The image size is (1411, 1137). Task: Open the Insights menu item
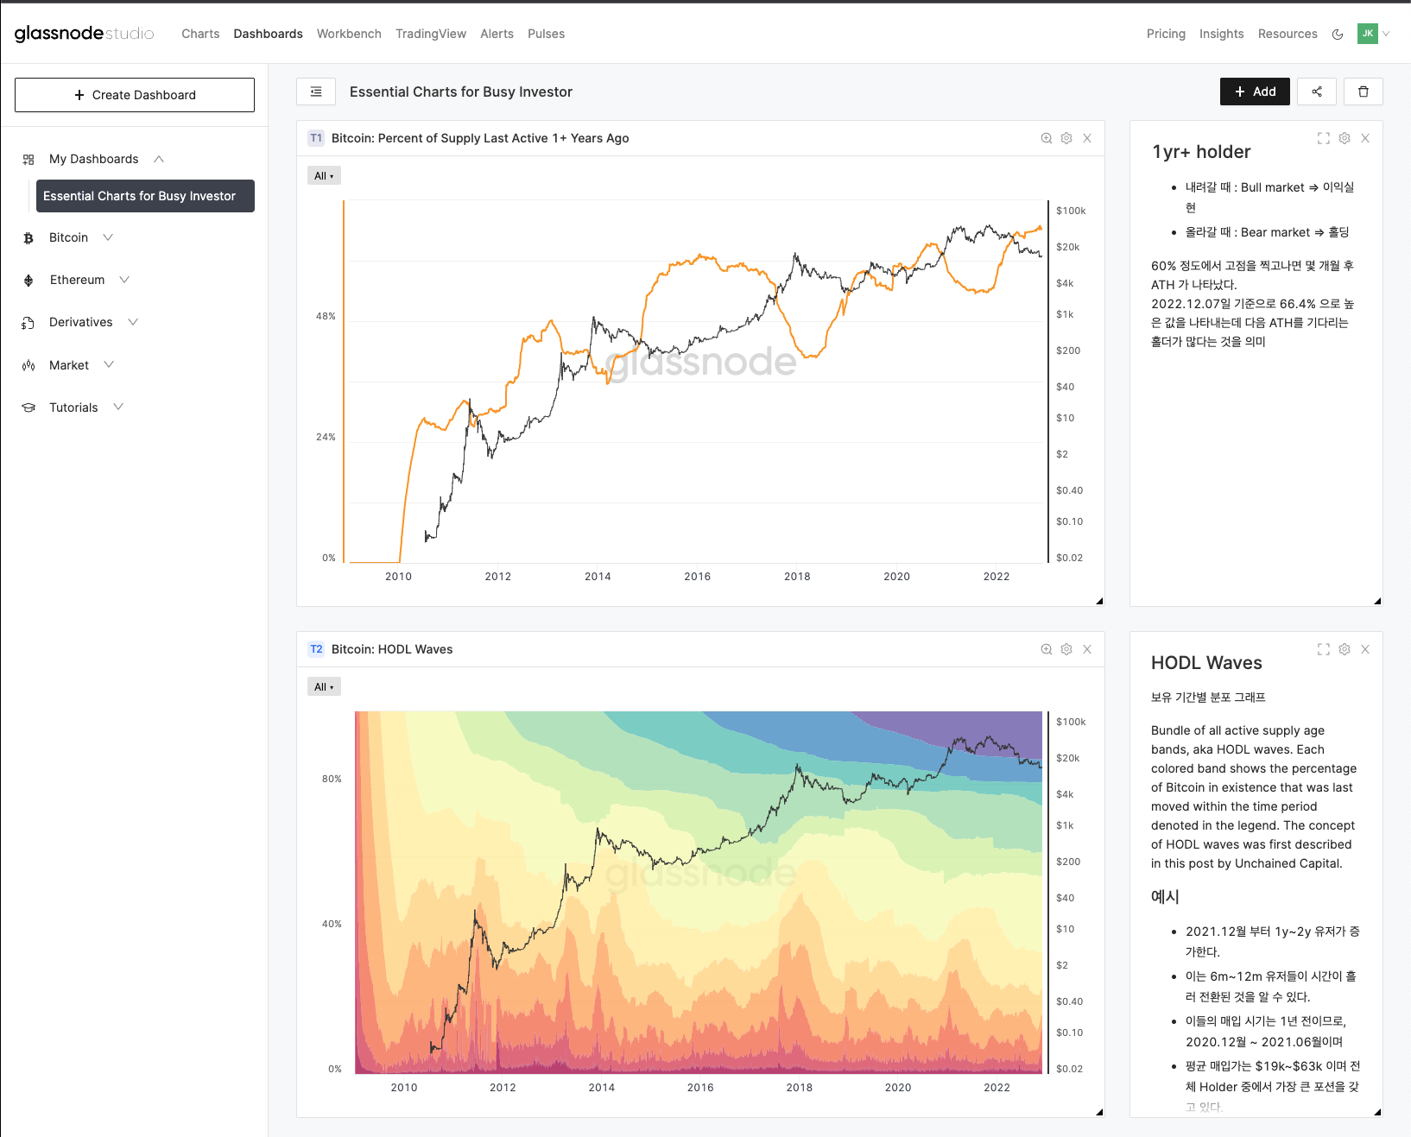[1221, 34]
